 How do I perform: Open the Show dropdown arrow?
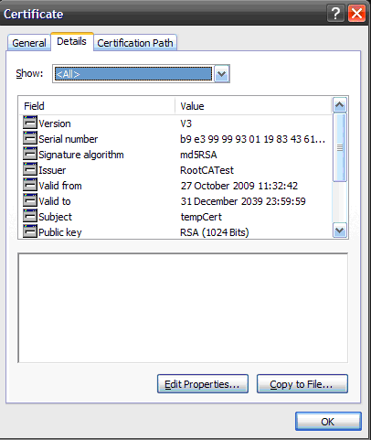point(221,74)
